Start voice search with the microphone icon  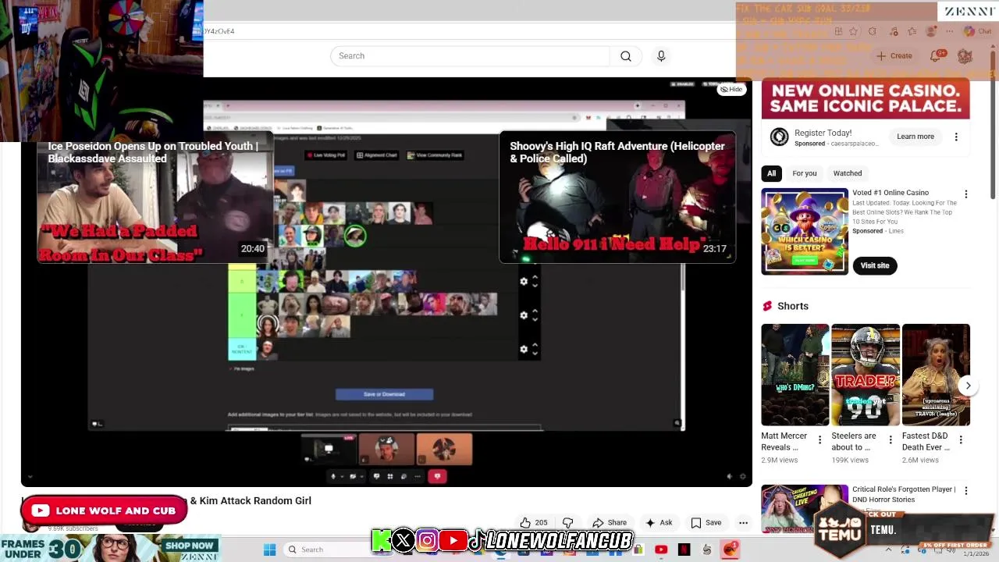click(661, 56)
